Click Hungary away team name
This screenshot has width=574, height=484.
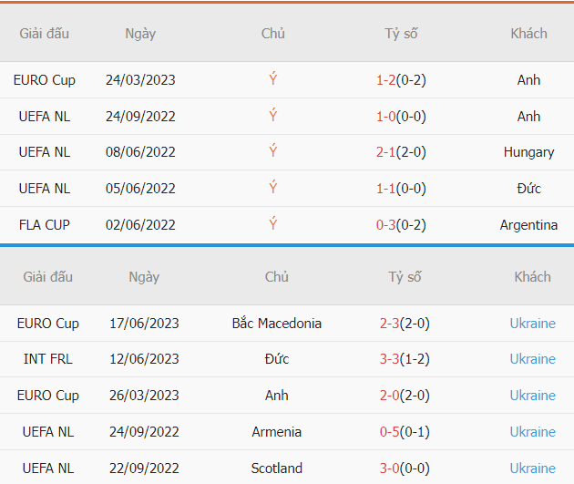[529, 152]
